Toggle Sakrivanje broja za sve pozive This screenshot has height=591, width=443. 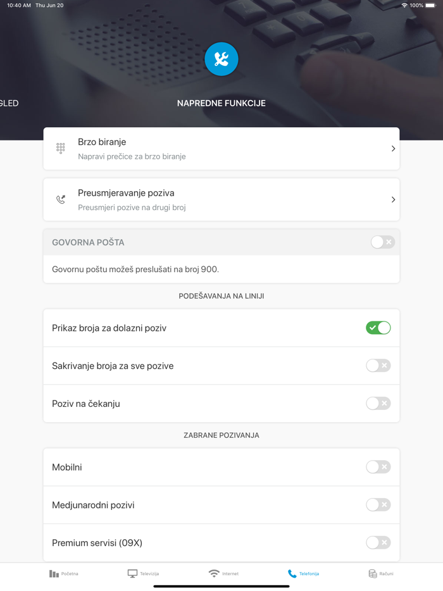[x=378, y=366]
